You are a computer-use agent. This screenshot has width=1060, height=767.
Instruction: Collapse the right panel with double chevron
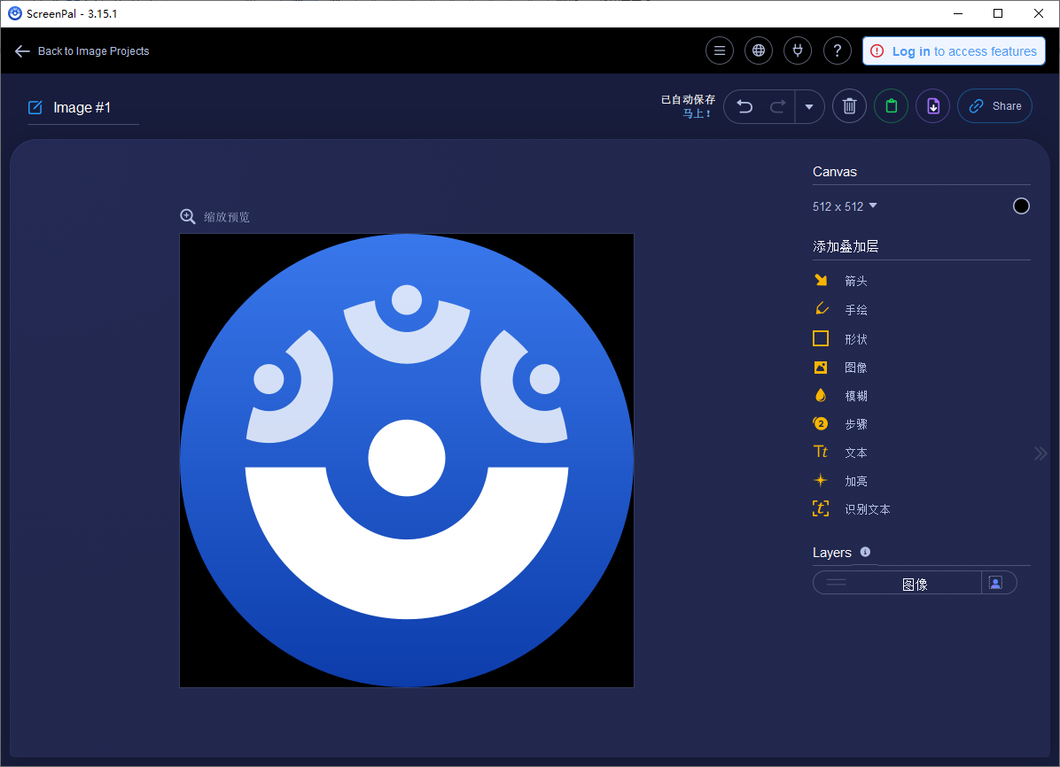pos(1041,453)
